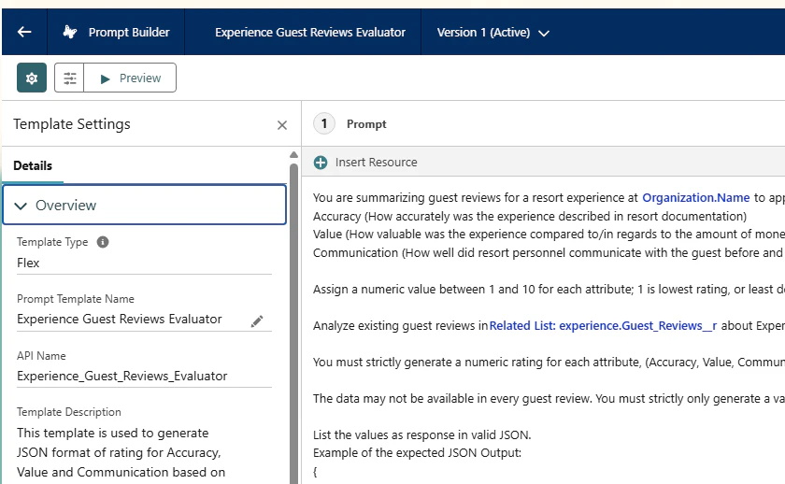Click the API Name field

pos(144,376)
